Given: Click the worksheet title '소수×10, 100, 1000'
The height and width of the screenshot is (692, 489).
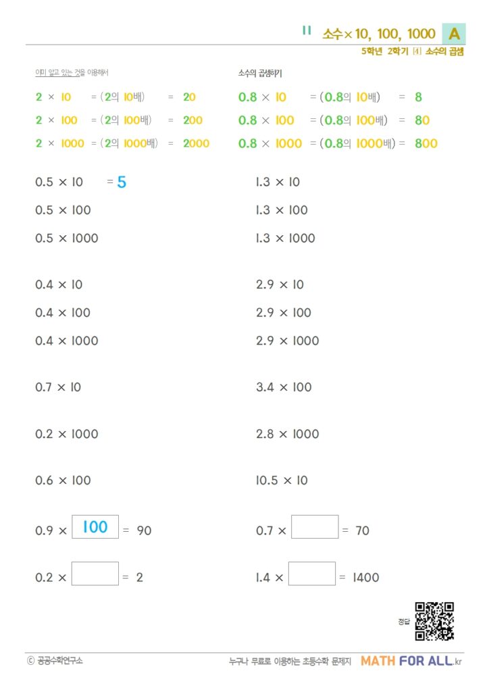Looking at the screenshot, I should 379,34.
